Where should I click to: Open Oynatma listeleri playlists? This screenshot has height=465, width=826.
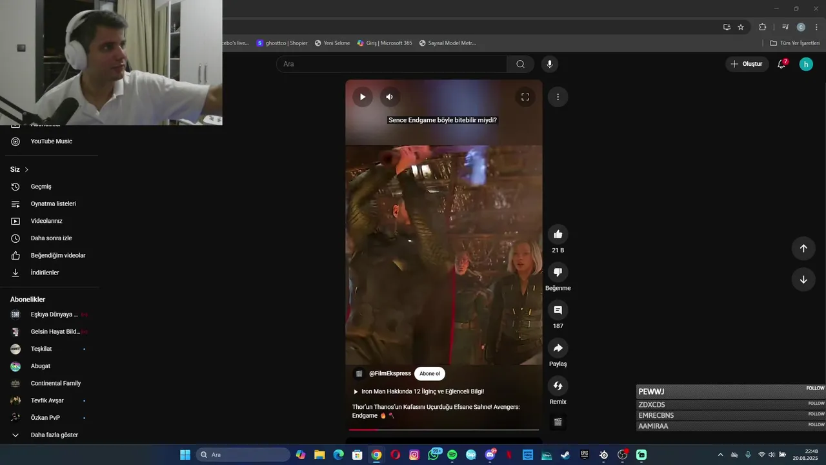point(52,204)
